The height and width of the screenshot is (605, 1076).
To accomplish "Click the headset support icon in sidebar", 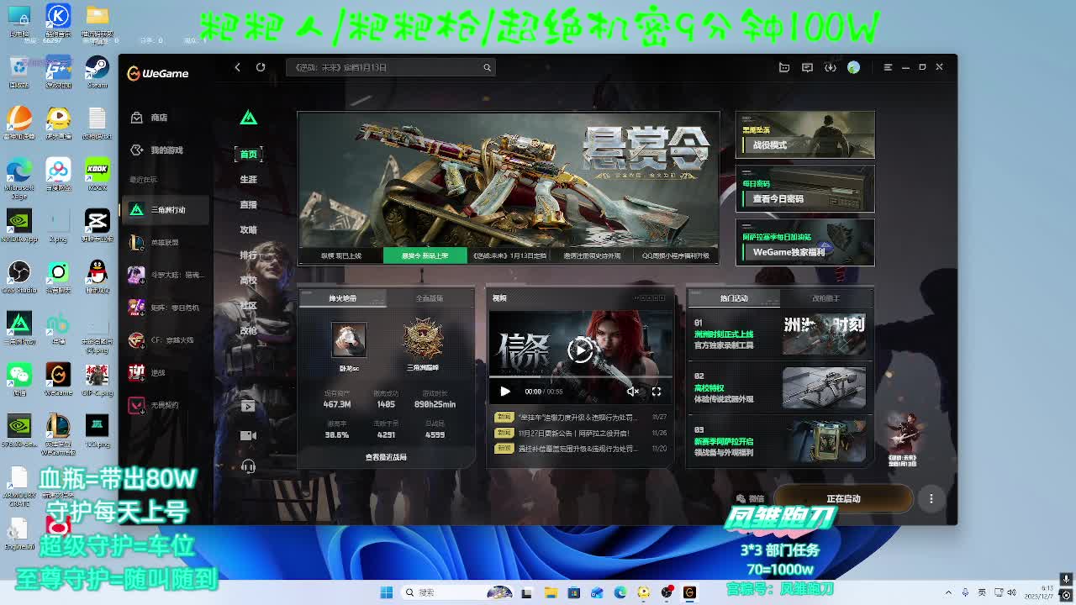I will (x=248, y=466).
